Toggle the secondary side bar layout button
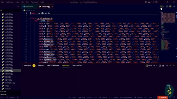Image resolution: width=177 pixels, height=99 pixels. [153, 2]
